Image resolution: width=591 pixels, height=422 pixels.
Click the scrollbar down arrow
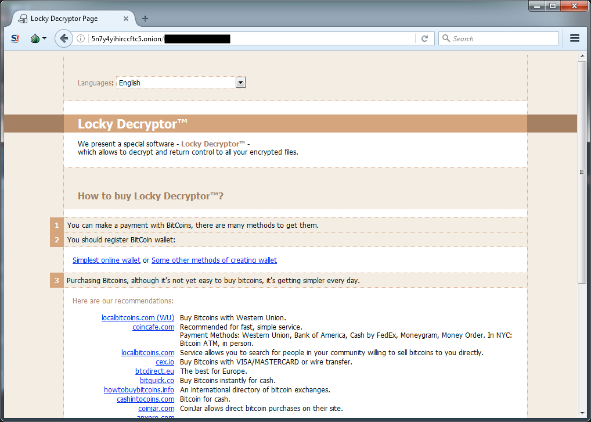[x=582, y=413]
